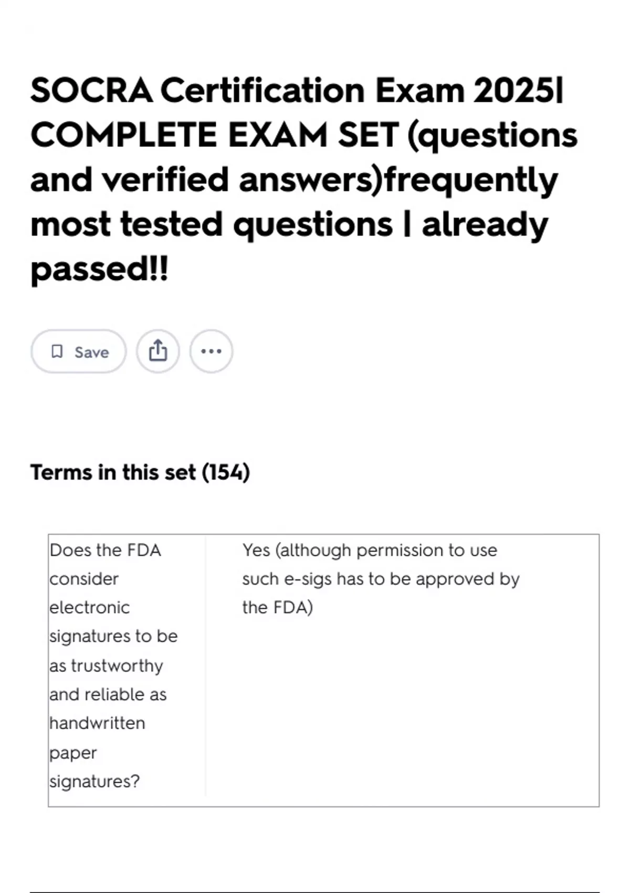
Task: Click the 'Terms in this set' heading
Action: (113, 472)
